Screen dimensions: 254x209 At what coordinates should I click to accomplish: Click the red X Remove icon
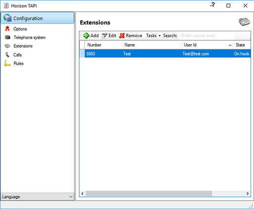(x=122, y=36)
